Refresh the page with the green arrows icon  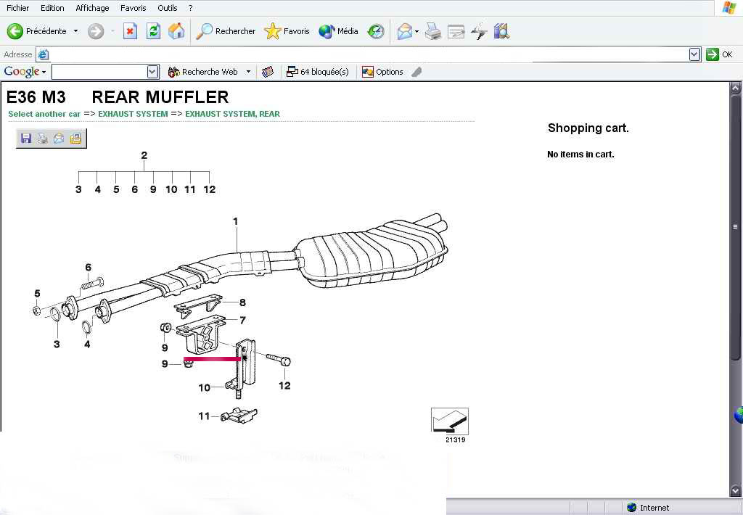click(x=153, y=31)
